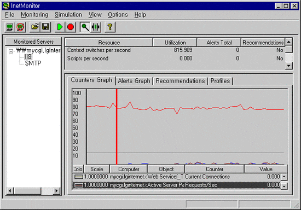Screen dimensions: 301x210
Task: Open the Options menu
Action: pyautogui.click(x=118, y=15)
